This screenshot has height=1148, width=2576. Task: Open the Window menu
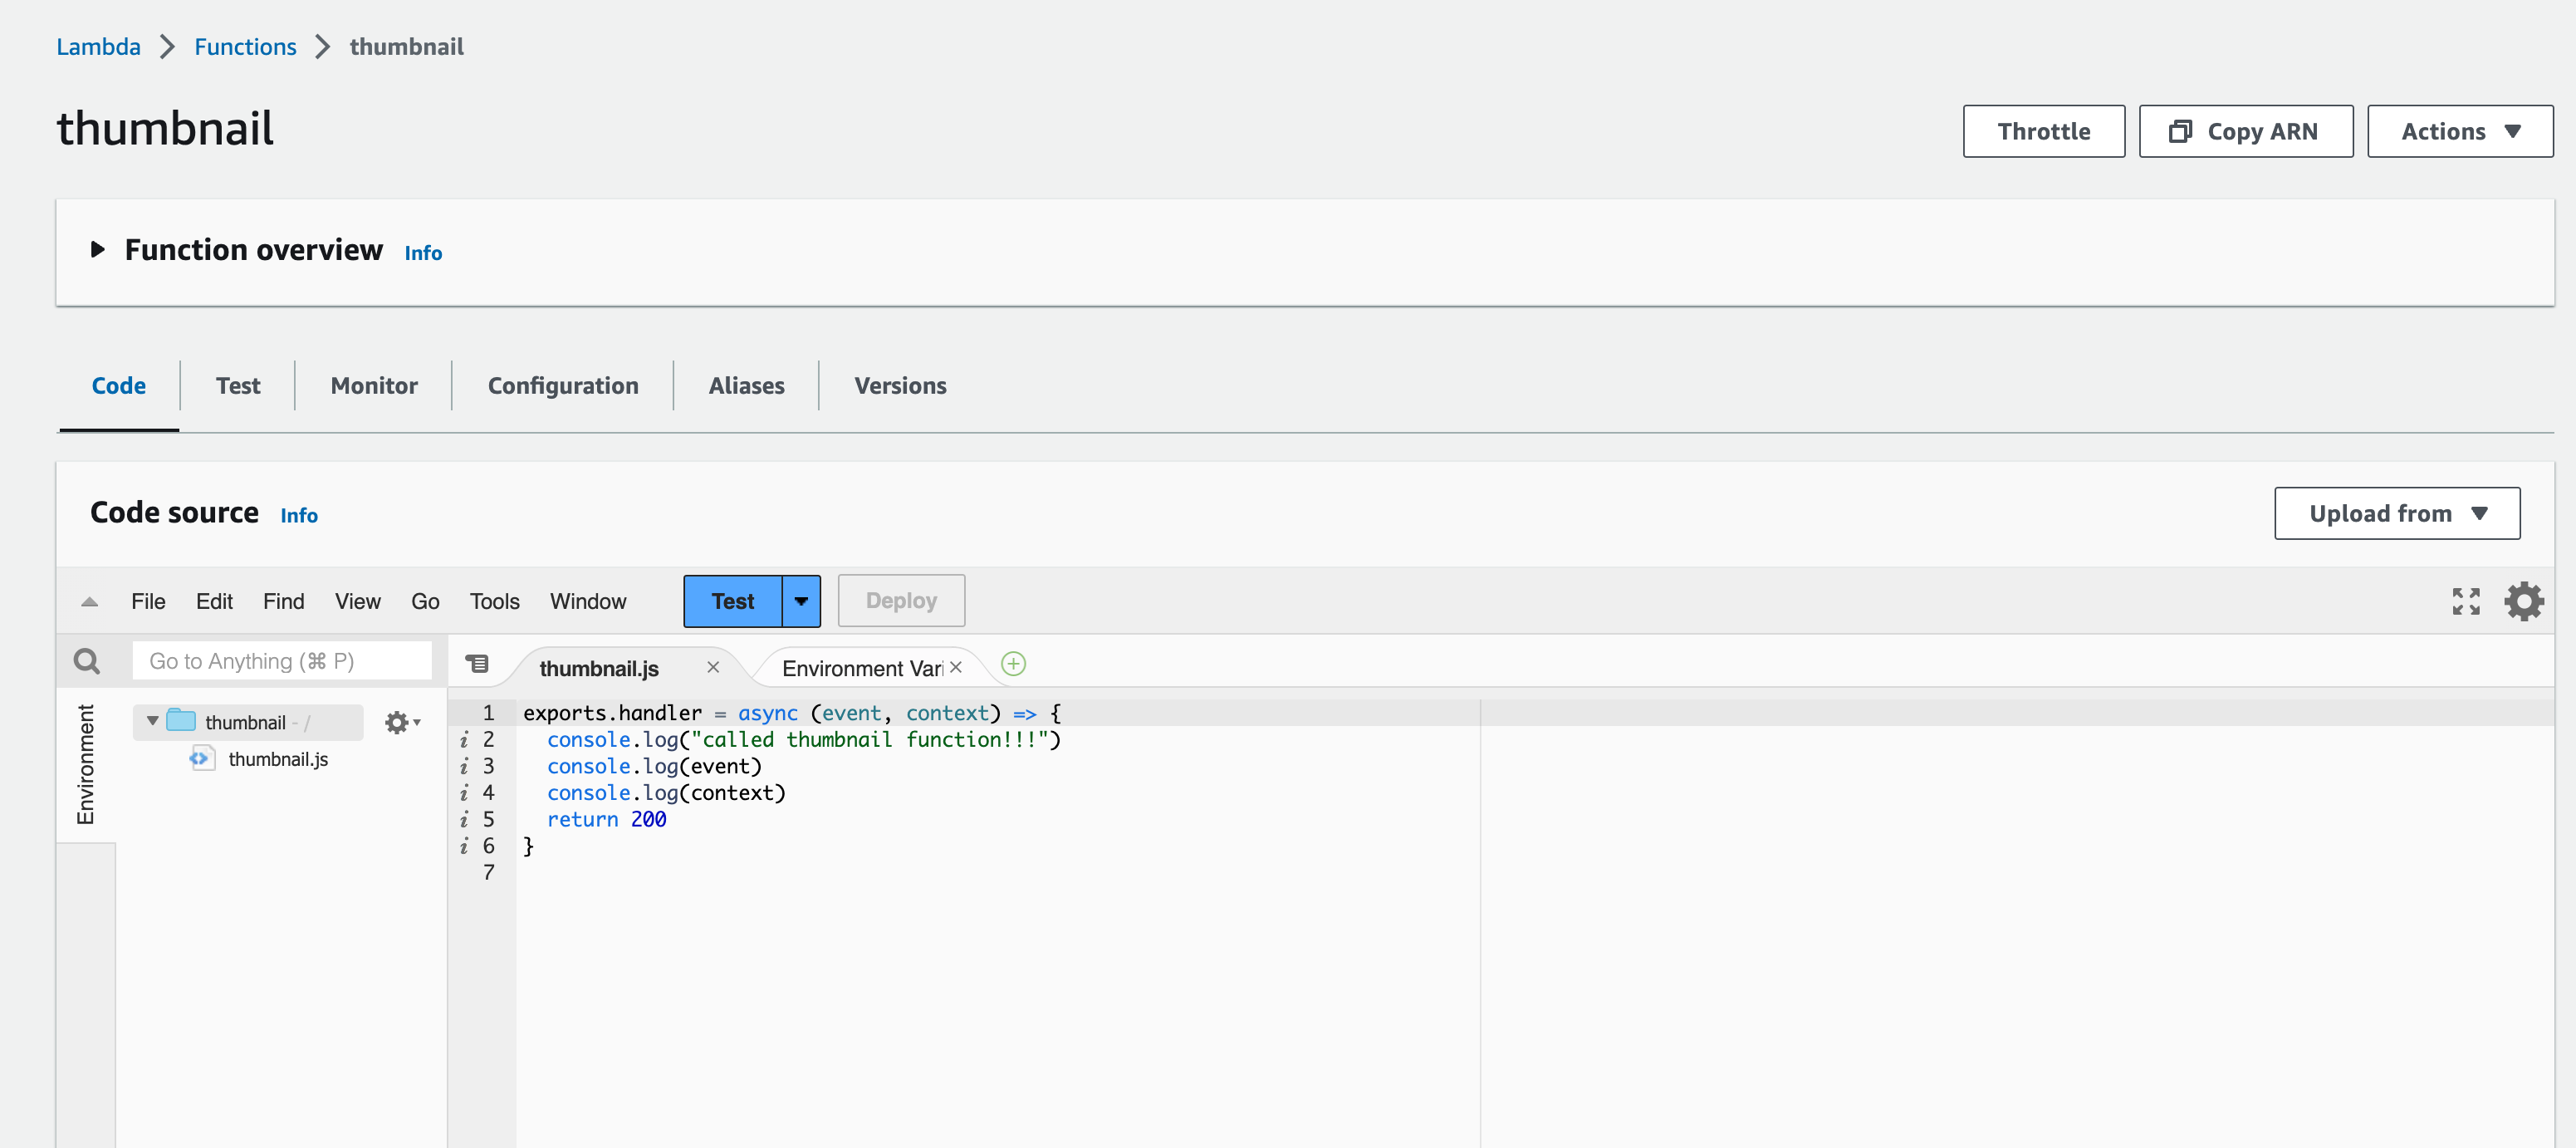pyautogui.click(x=588, y=601)
